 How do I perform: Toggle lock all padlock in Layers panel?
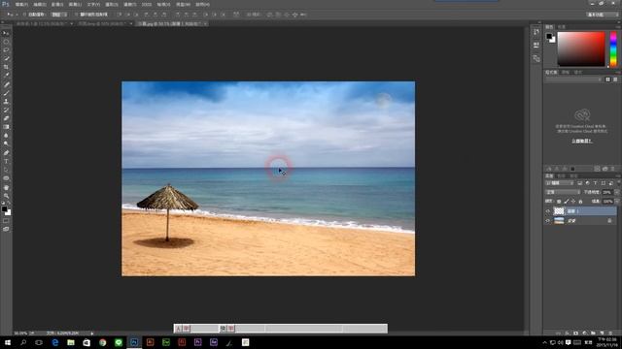click(x=580, y=202)
